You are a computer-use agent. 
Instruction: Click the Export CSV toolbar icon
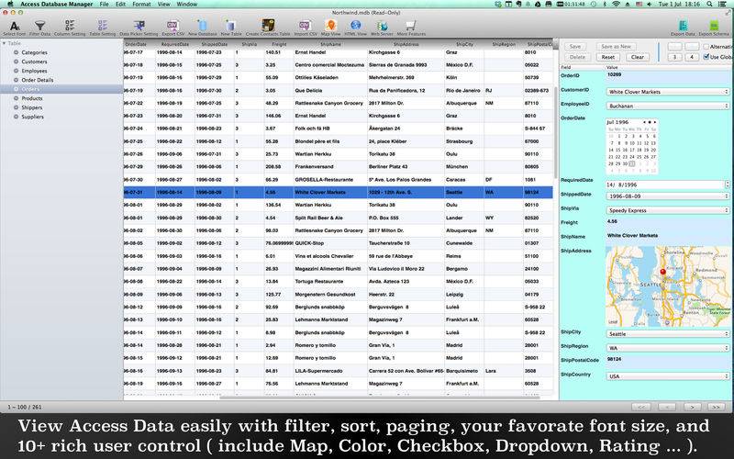point(172,26)
